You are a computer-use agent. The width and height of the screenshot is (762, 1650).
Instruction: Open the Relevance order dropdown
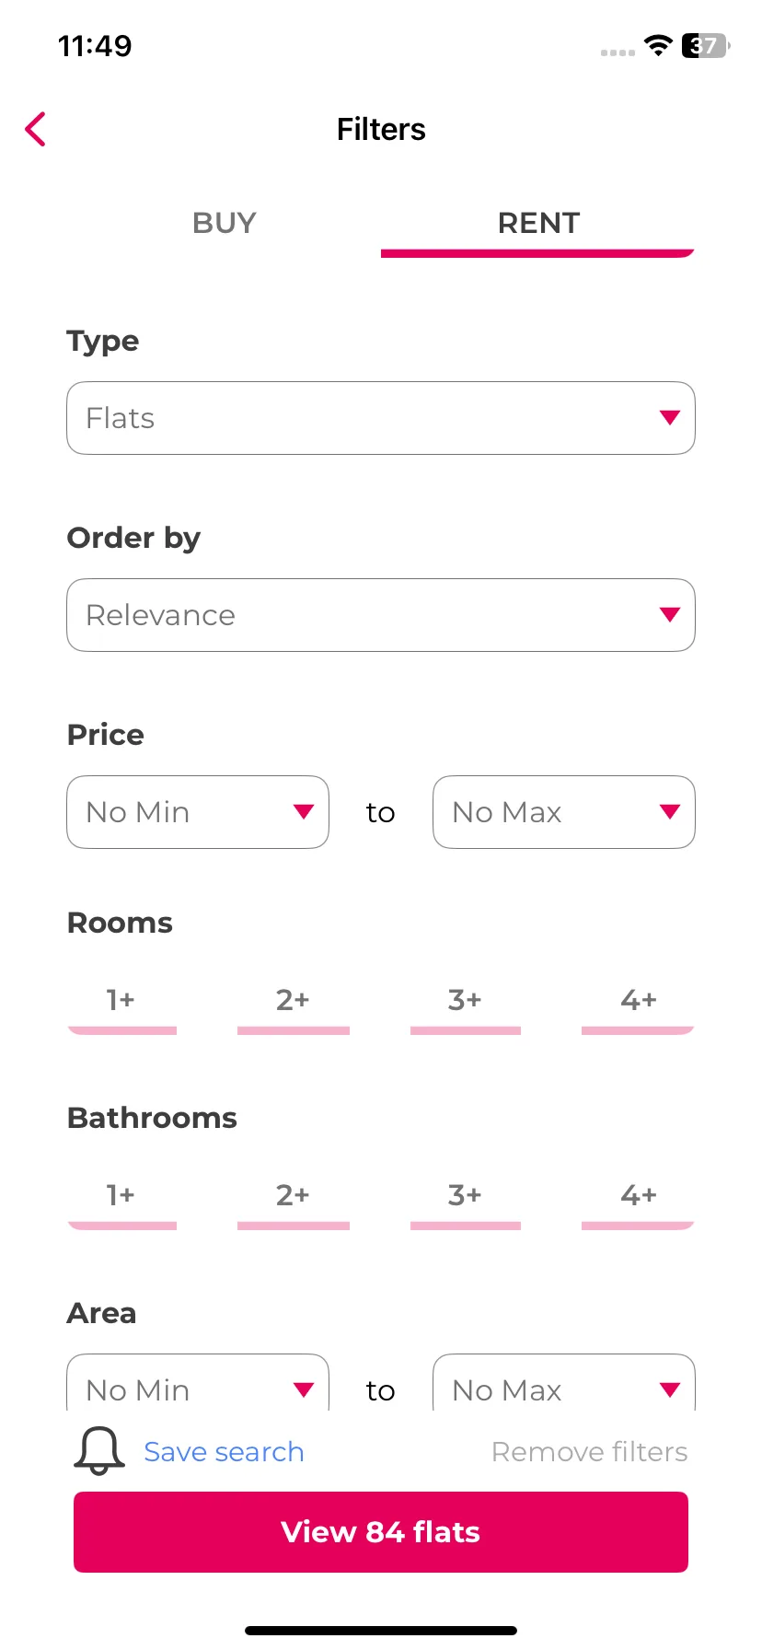pyautogui.click(x=381, y=615)
